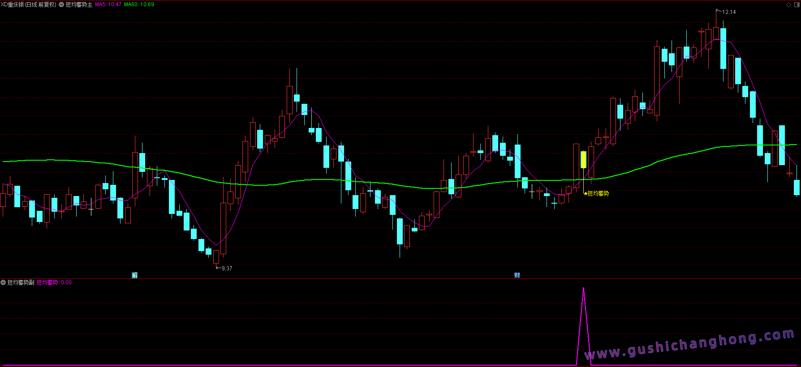Click the 解 event marker icon
Screen dimensions: 801x367
click(x=134, y=275)
